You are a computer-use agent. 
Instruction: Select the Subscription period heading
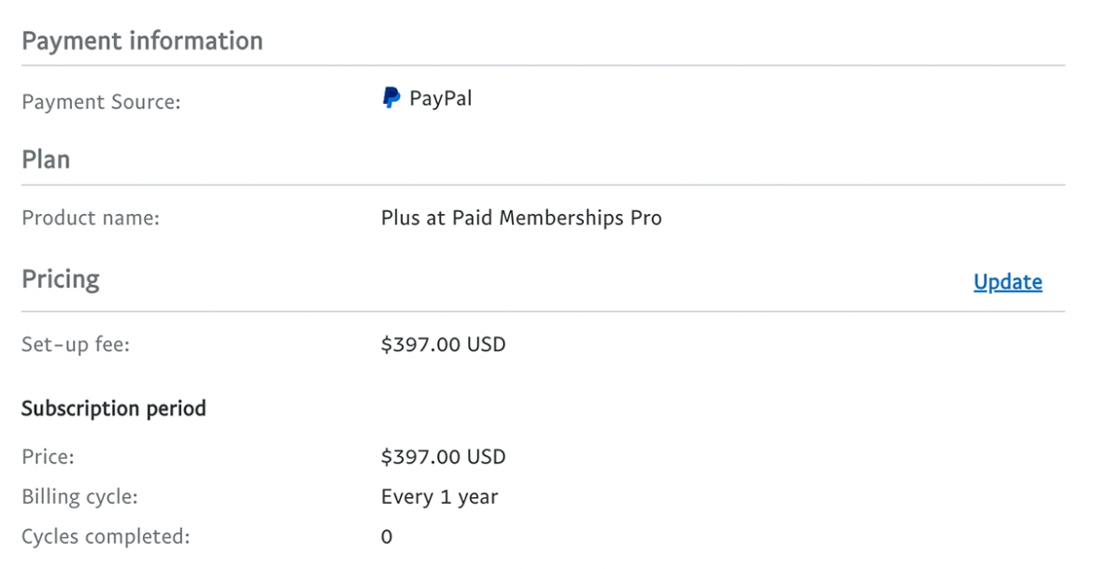pos(113,407)
